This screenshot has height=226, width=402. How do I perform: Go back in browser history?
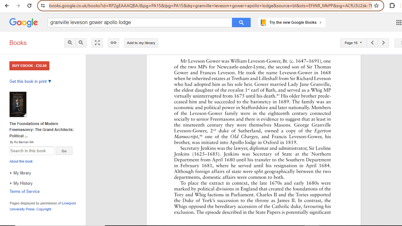[x=7, y=6]
